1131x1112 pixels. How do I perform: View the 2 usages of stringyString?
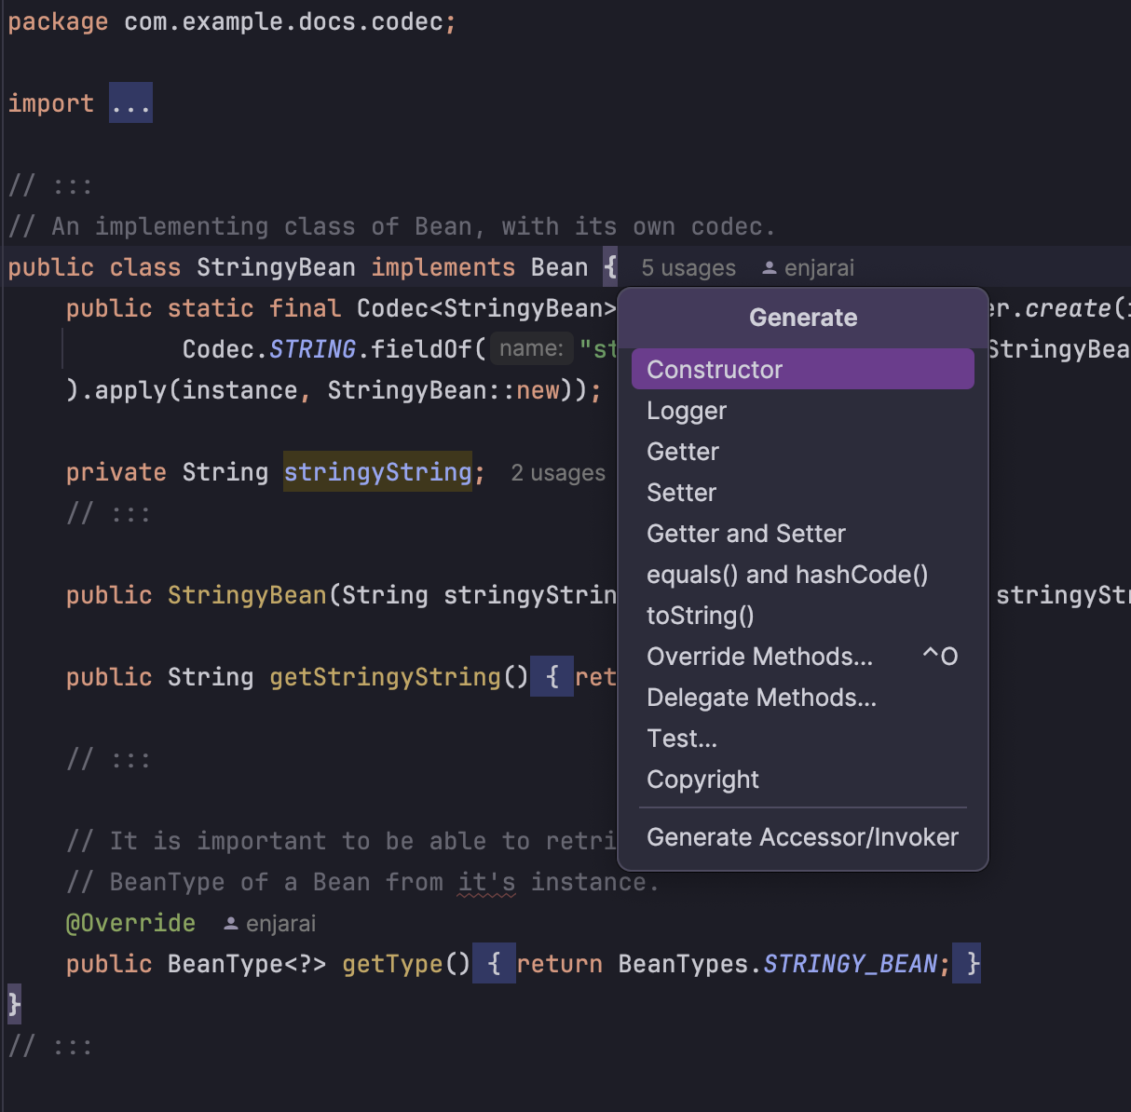point(558,472)
